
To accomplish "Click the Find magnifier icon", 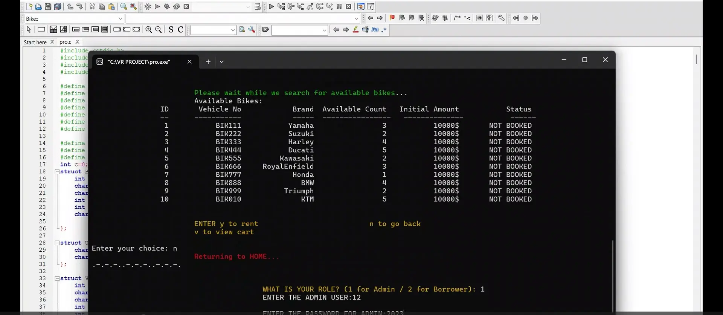I will (x=124, y=6).
